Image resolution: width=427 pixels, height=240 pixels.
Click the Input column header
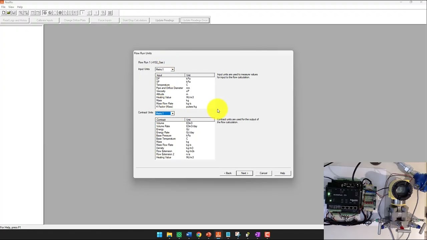[x=170, y=75]
